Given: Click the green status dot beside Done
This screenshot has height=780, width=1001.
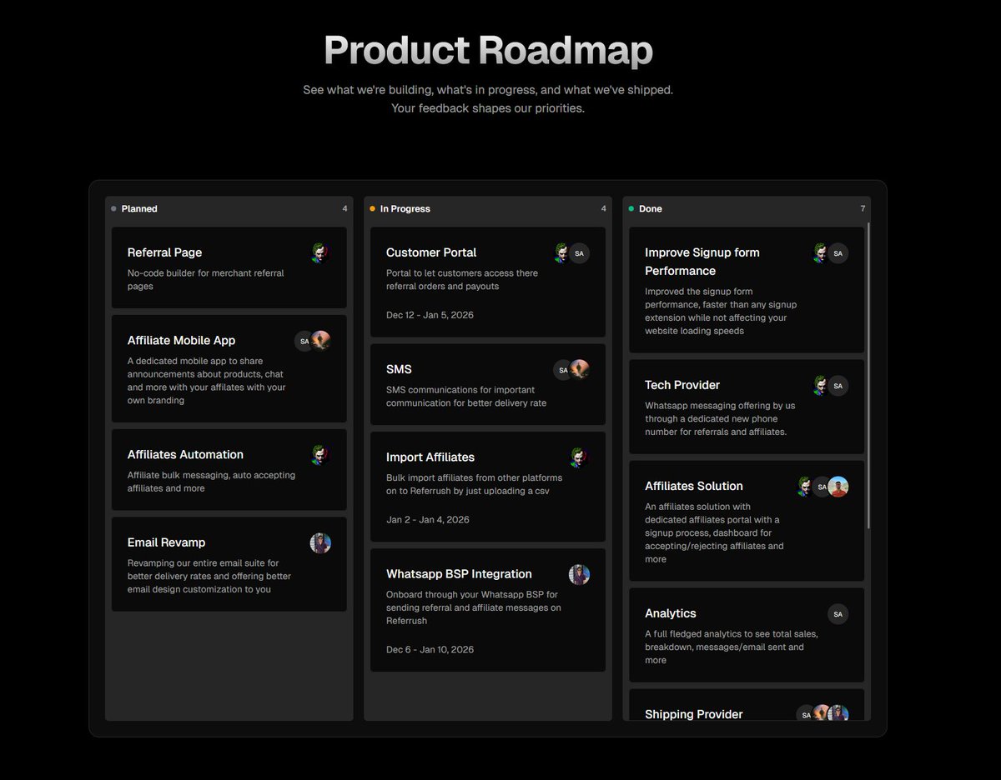Looking at the screenshot, I should (631, 209).
